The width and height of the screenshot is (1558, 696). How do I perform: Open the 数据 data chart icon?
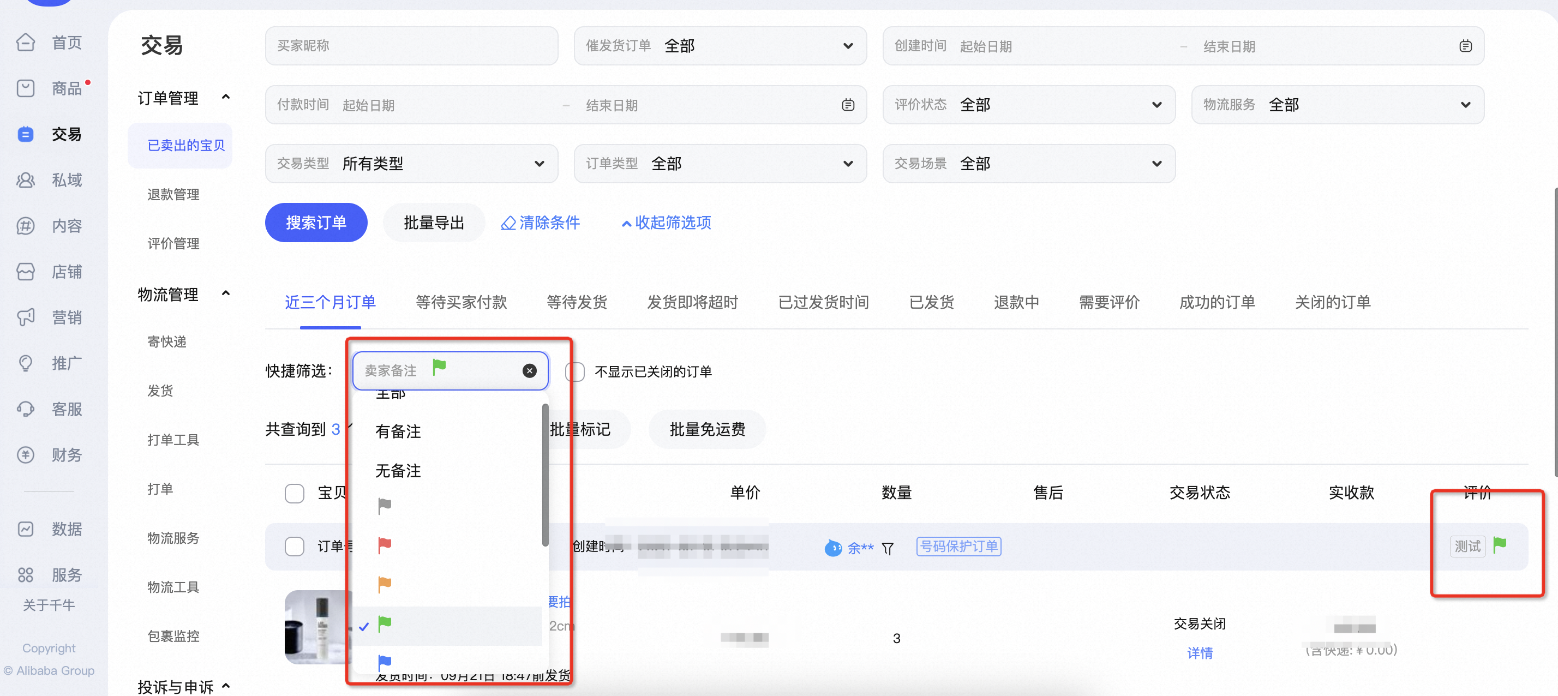click(x=26, y=530)
